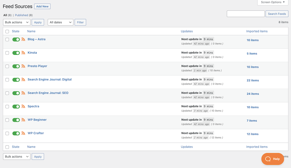Screen dimensions: 291x168
Task: Sort by Updates column header
Action: coord(187,31)
